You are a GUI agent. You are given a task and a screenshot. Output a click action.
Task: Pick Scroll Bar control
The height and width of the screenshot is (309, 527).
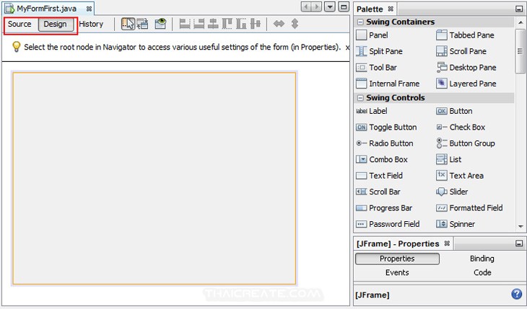tap(378, 192)
